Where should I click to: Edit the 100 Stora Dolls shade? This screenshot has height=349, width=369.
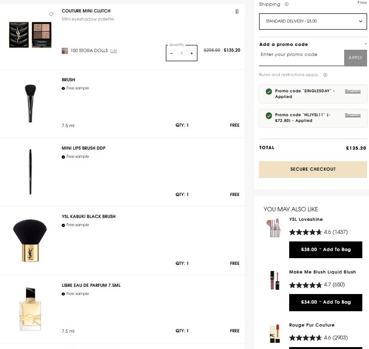coord(113,51)
